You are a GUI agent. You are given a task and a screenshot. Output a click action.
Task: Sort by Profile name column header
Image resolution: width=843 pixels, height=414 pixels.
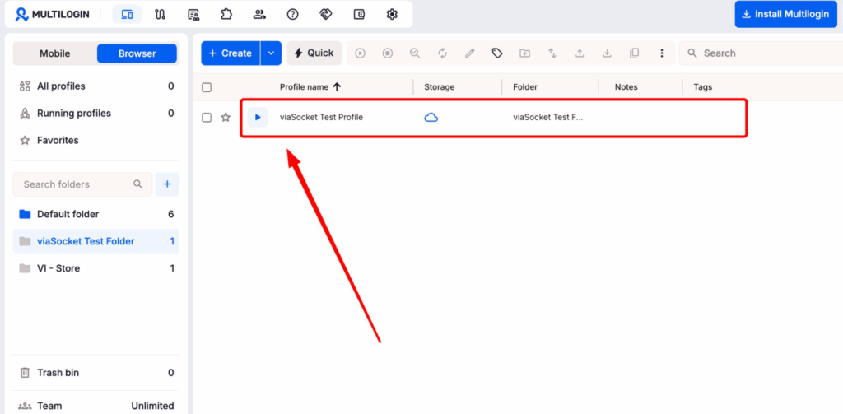tap(310, 87)
